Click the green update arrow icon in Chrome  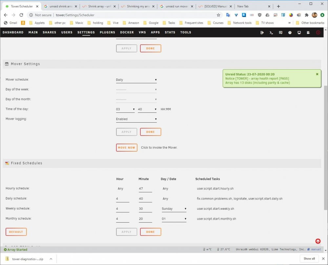pyautogui.click(x=322, y=15)
